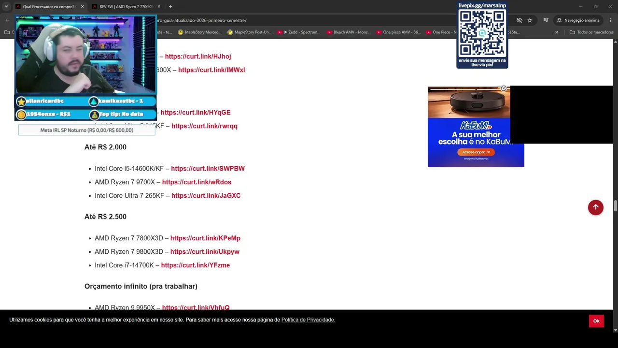Open the AMD Ryzen 9 9950X link
This screenshot has height=348, width=618.
pos(196,307)
